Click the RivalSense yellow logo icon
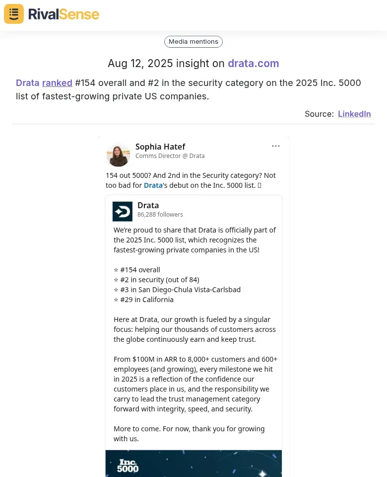 tap(14, 14)
